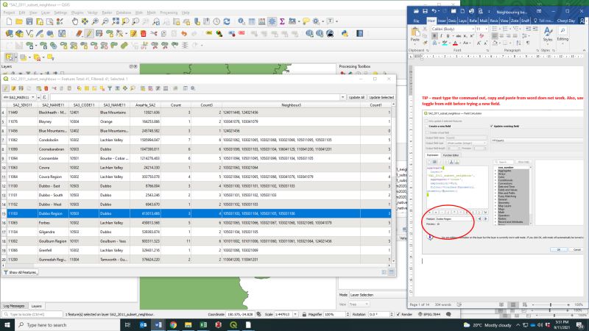
Task: Show statistical summary sigma icon
Action: (282, 22)
